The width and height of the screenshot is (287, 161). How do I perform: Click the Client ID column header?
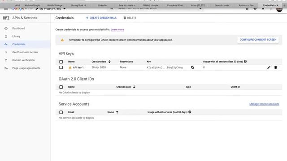point(235,87)
